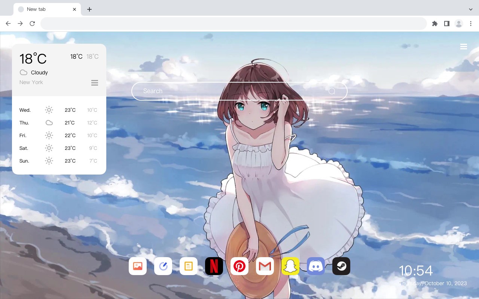The width and height of the screenshot is (479, 299).
Task: Click the Fri. forecast day label
Action: 23,135
